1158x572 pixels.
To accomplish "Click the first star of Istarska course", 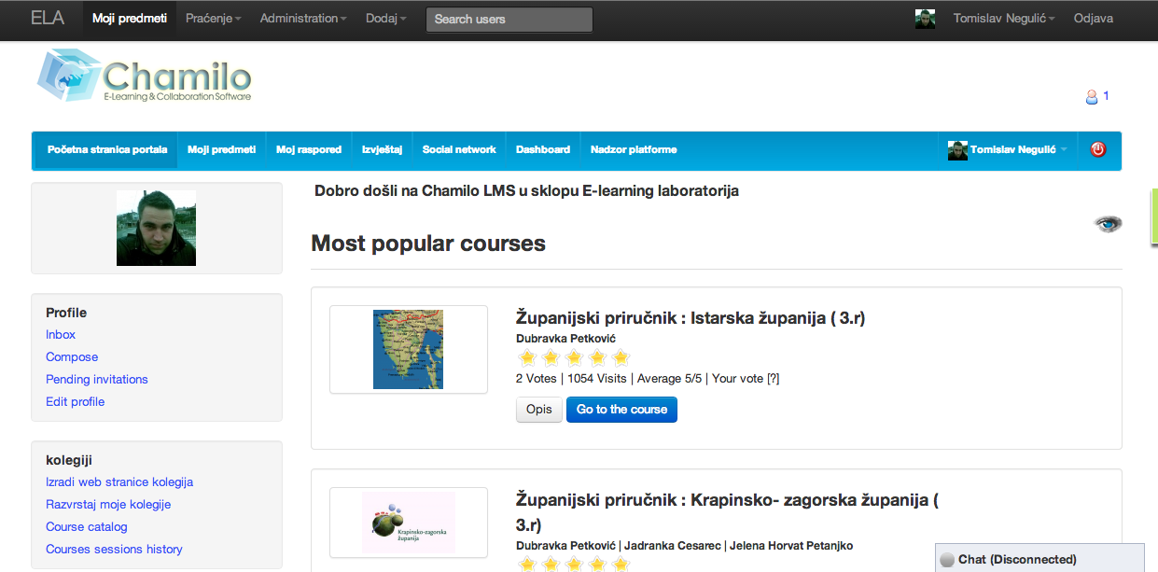I will pyautogui.click(x=526, y=357).
